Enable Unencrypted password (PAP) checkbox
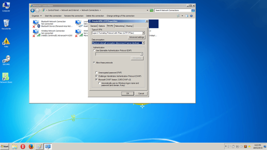 tap(96, 72)
